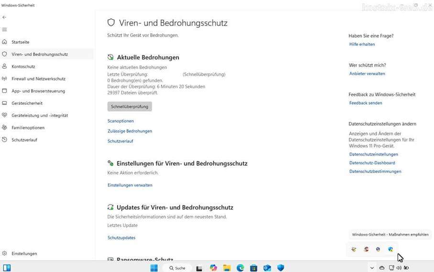
Task: Click the 'Keine aktuellen Bedrohungen' text
Action: (137, 67)
